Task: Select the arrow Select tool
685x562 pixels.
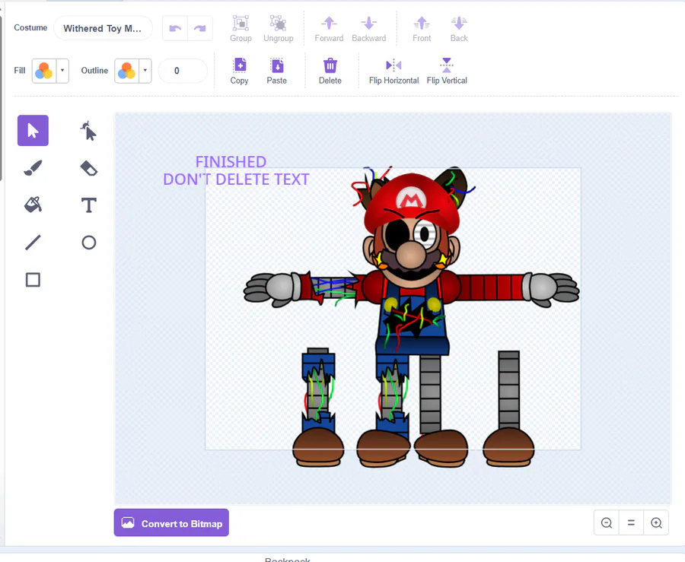Action: pos(33,131)
